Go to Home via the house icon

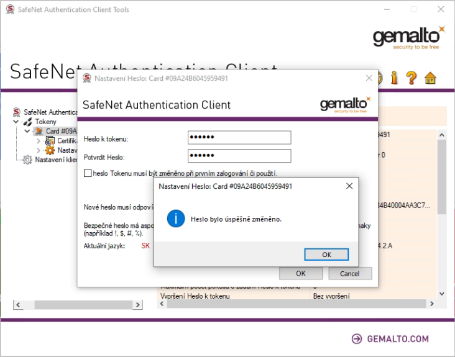point(430,78)
